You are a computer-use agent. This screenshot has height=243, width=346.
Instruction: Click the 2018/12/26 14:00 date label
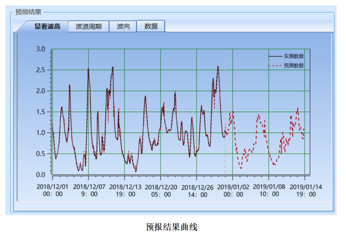click(x=197, y=191)
